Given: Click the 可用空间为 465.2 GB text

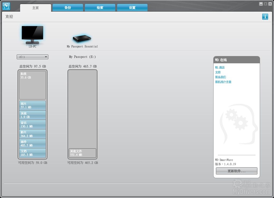Looking at the screenshot, I should tap(83, 163).
